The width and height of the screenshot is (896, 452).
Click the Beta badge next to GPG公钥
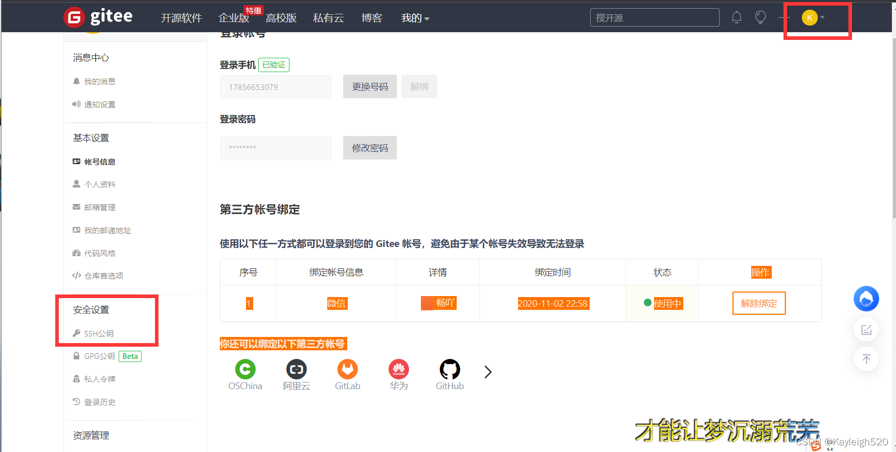point(130,356)
